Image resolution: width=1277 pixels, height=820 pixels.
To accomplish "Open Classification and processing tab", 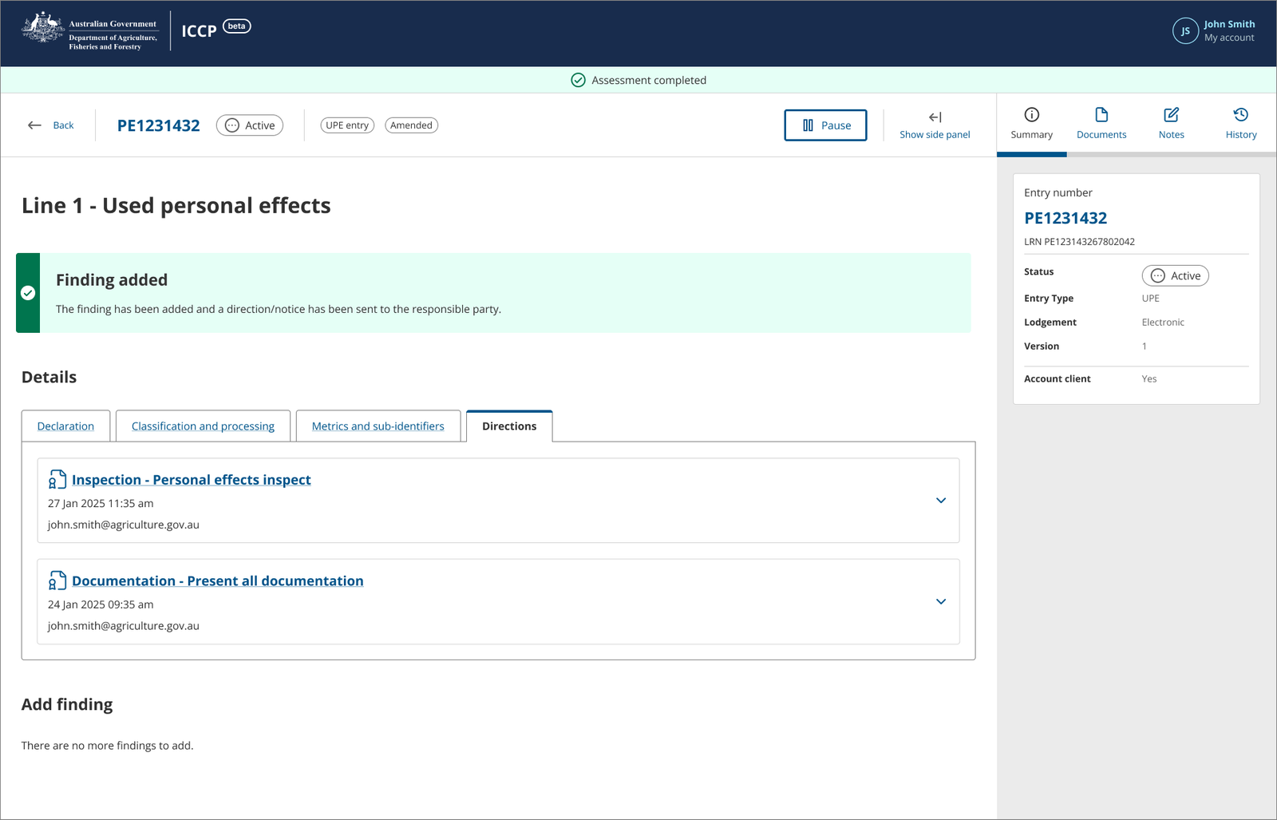I will pyautogui.click(x=203, y=426).
